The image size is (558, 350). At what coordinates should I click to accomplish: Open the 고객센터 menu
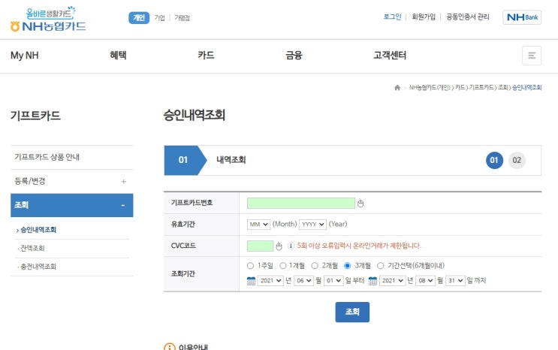[390, 56]
